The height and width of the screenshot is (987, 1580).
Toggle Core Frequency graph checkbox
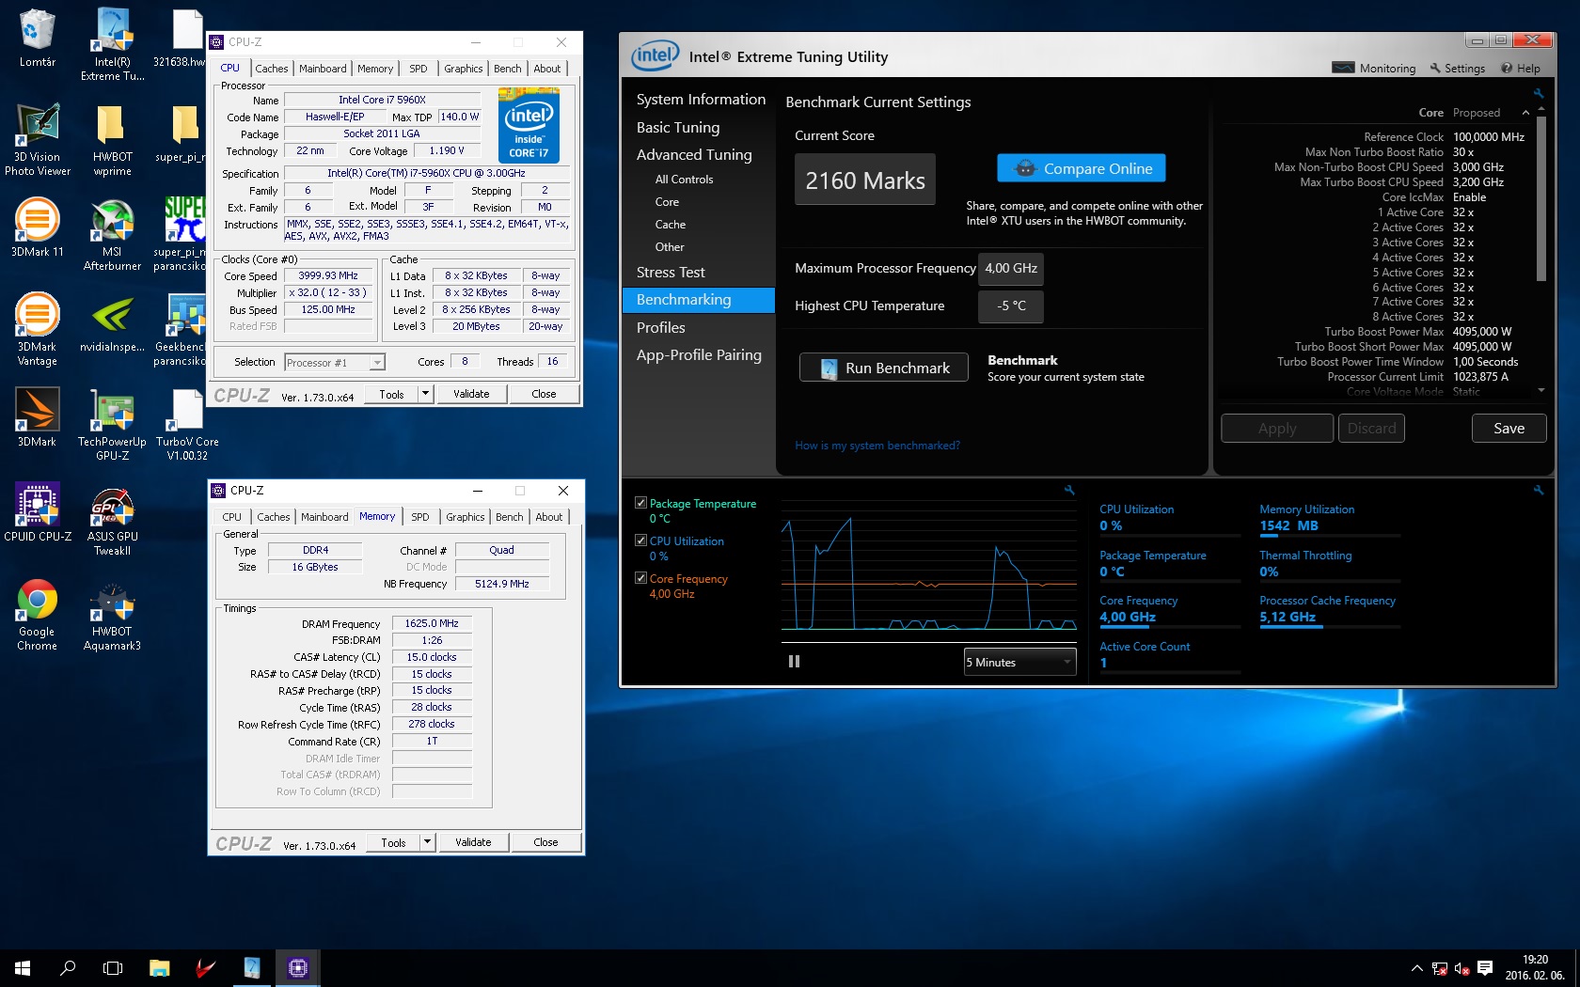click(x=640, y=578)
